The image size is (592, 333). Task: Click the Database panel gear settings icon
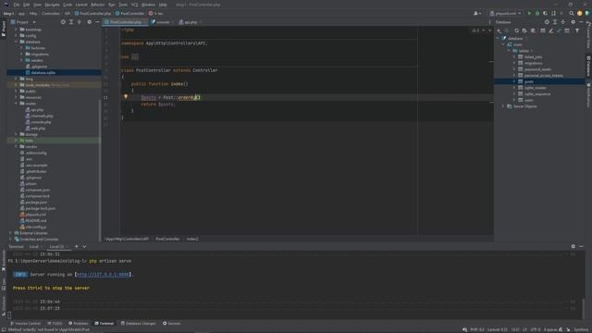pyautogui.click(x=573, y=22)
